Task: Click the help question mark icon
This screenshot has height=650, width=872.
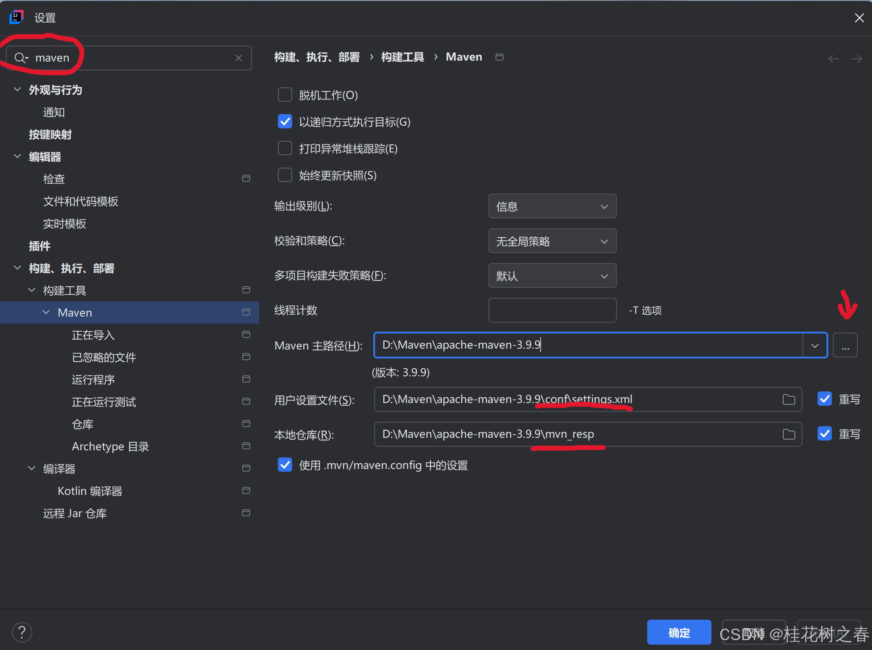Action: 22,632
